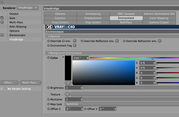
Task: Check the Multi-Pass checkbox in sidebar
Action: (x=2, y=22)
